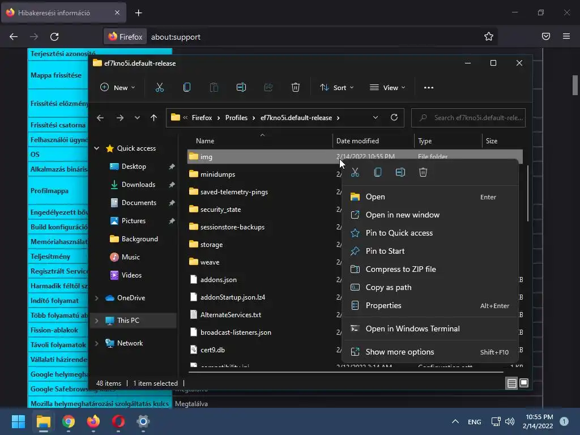Click Delete icon in context menu
The width and height of the screenshot is (580, 435).
423,172
